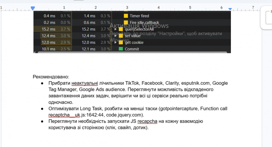272x147 pixels.
Task: Click the word "одночасно." in the first bullet
Action: coord(61,102)
